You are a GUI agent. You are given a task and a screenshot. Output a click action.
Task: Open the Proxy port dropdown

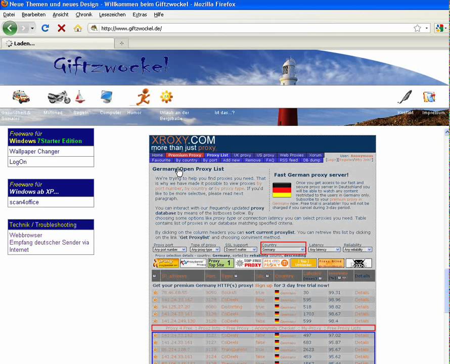[169, 250]
